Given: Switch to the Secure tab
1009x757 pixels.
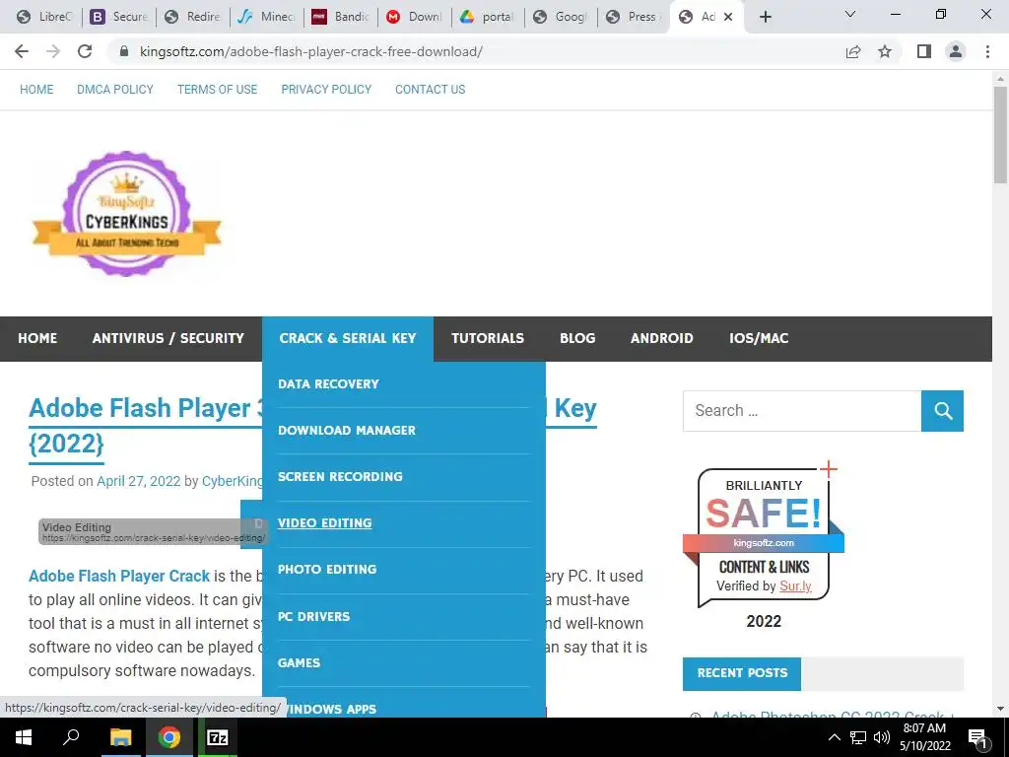Looking at the screenshot, I should click(118, 17).
